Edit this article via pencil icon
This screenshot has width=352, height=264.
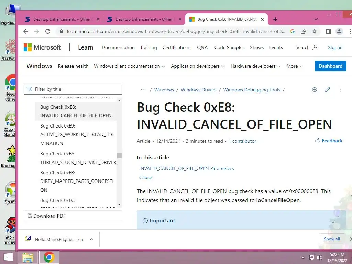328,90
